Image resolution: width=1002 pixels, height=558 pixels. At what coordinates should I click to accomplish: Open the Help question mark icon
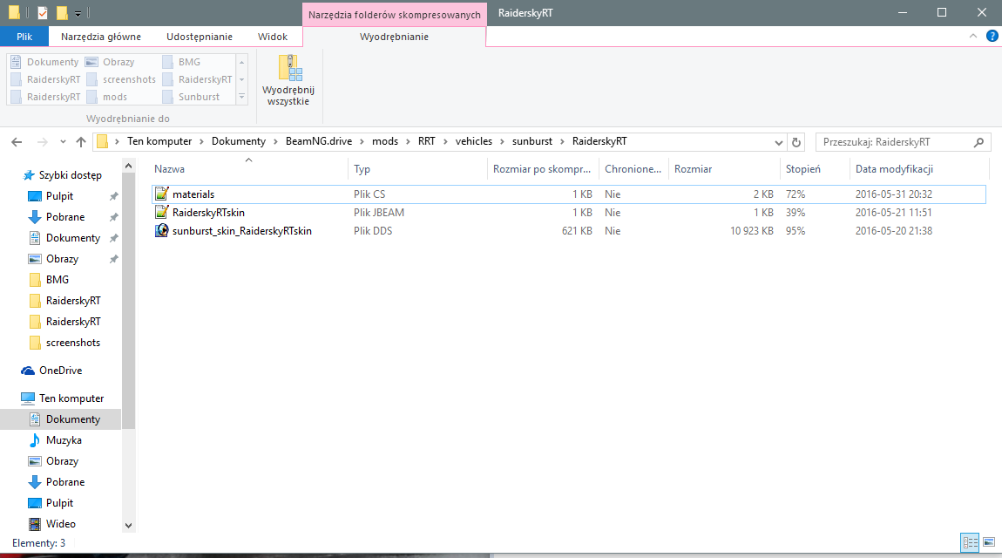pyautogui.click(x=992, y=37)
